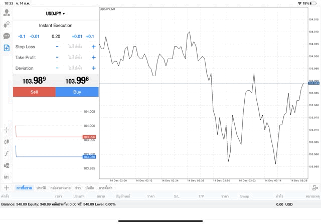Select the new order icon in sidebar
The image size is (321, 224).
(x=7, y=48)
